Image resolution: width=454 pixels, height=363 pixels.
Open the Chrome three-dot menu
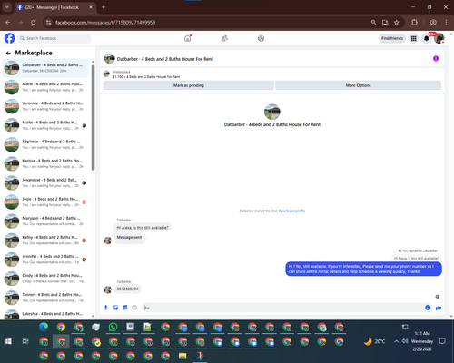point(446,23)
